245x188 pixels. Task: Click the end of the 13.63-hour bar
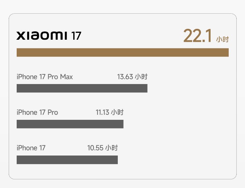[146, 88]
